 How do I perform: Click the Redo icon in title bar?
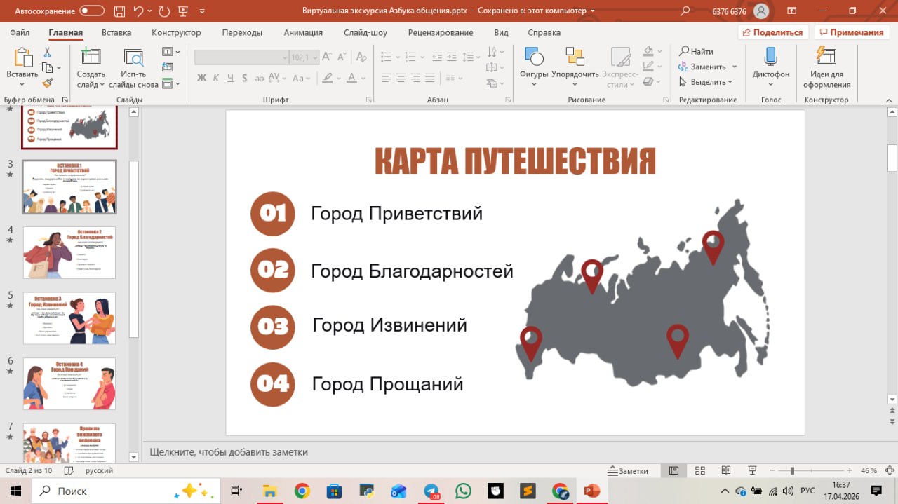pyautogui.click(x=164, y=11)
